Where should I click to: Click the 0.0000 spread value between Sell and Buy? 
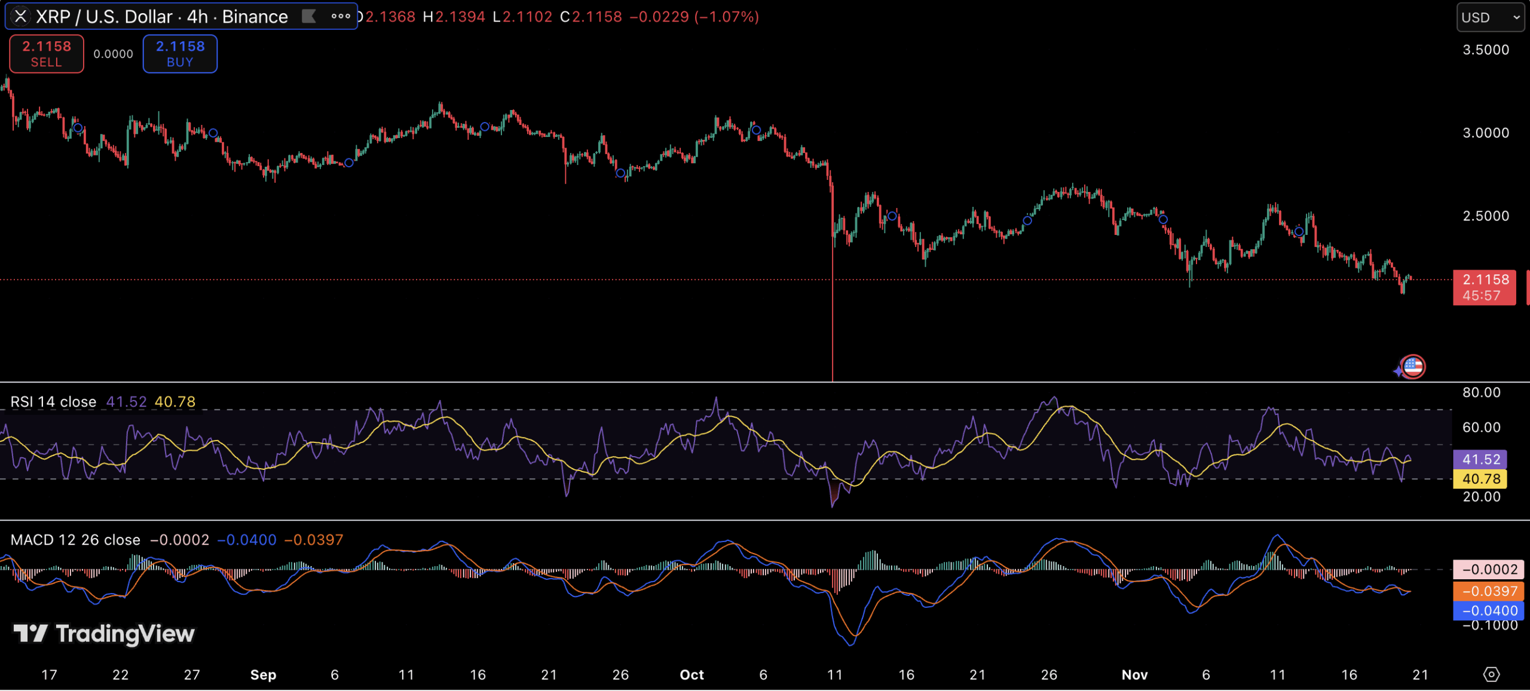point(113,54)
